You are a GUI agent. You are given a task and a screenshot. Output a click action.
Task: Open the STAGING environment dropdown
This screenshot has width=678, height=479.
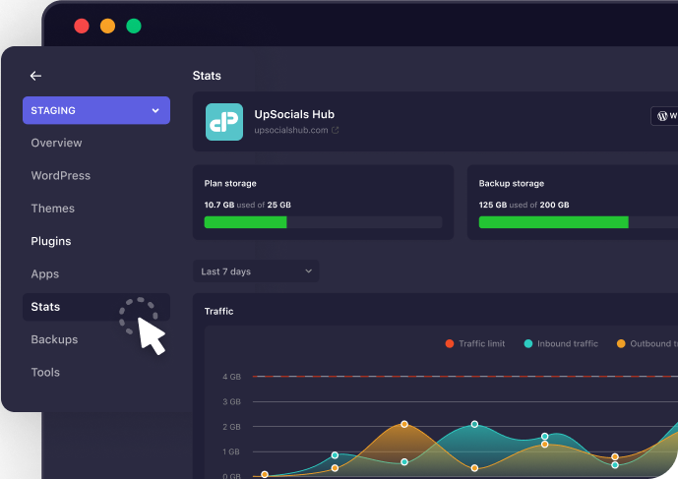tap(96, 110)
